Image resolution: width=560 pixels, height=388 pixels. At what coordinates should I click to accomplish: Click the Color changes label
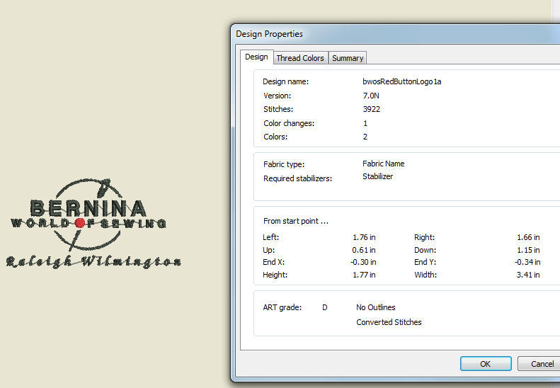289,123
